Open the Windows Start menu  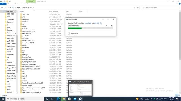pyautogui.click(x=3, y=99)
